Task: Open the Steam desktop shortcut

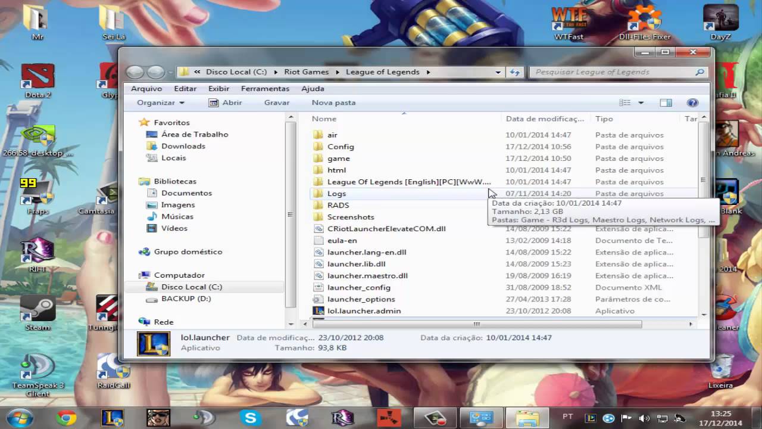Action: tap(38, 313)
